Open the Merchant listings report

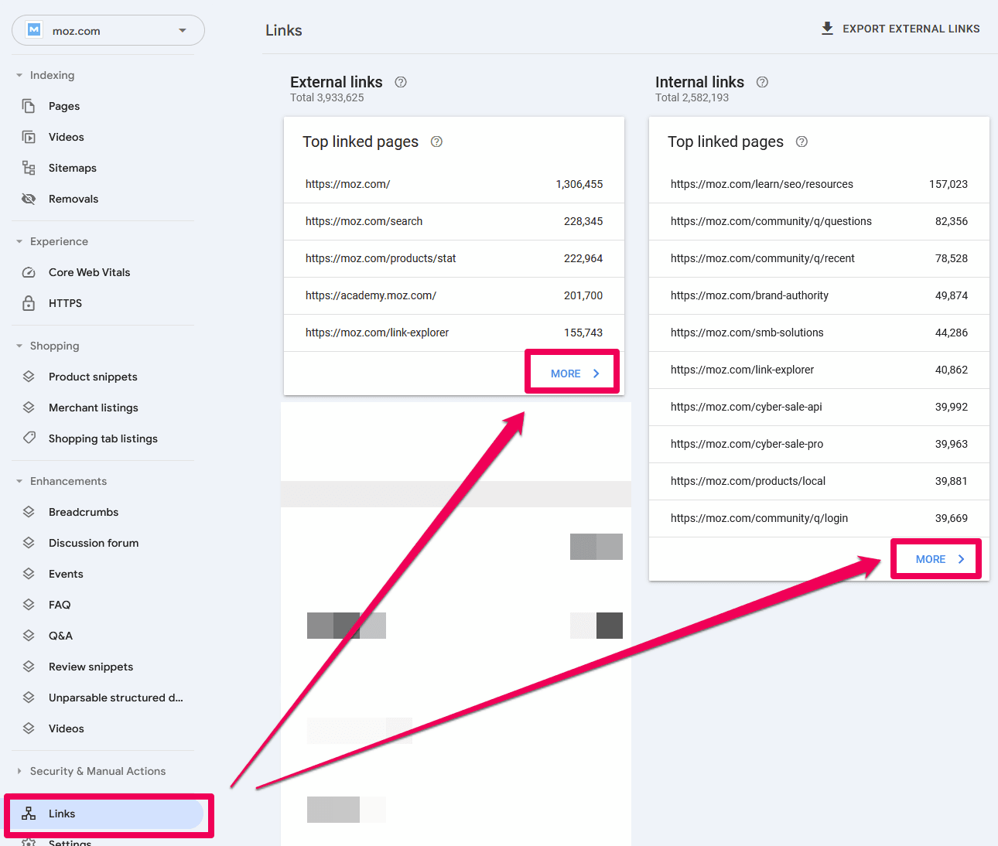93,408
